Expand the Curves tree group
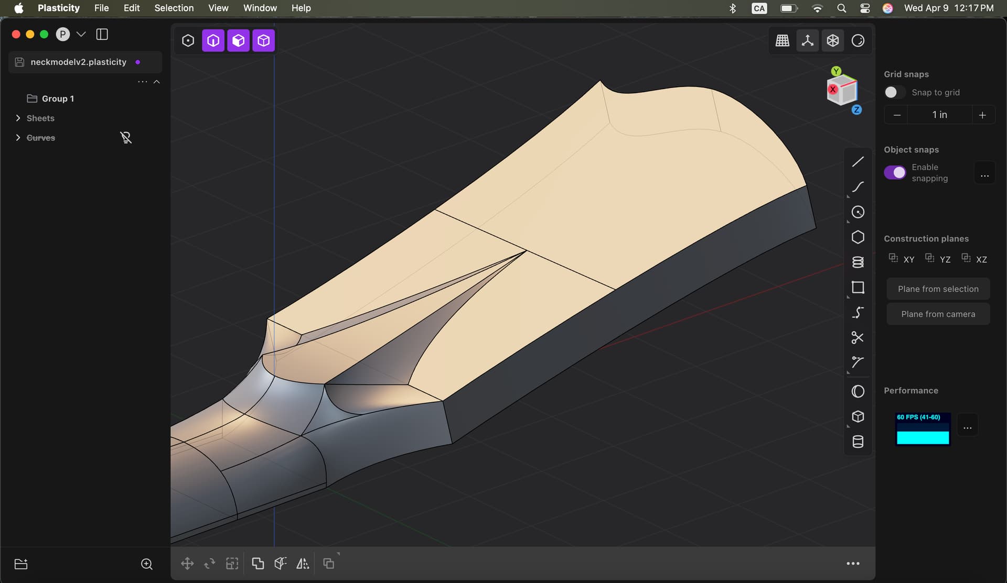Screen dimensions: 1007x583 [18, 138]
